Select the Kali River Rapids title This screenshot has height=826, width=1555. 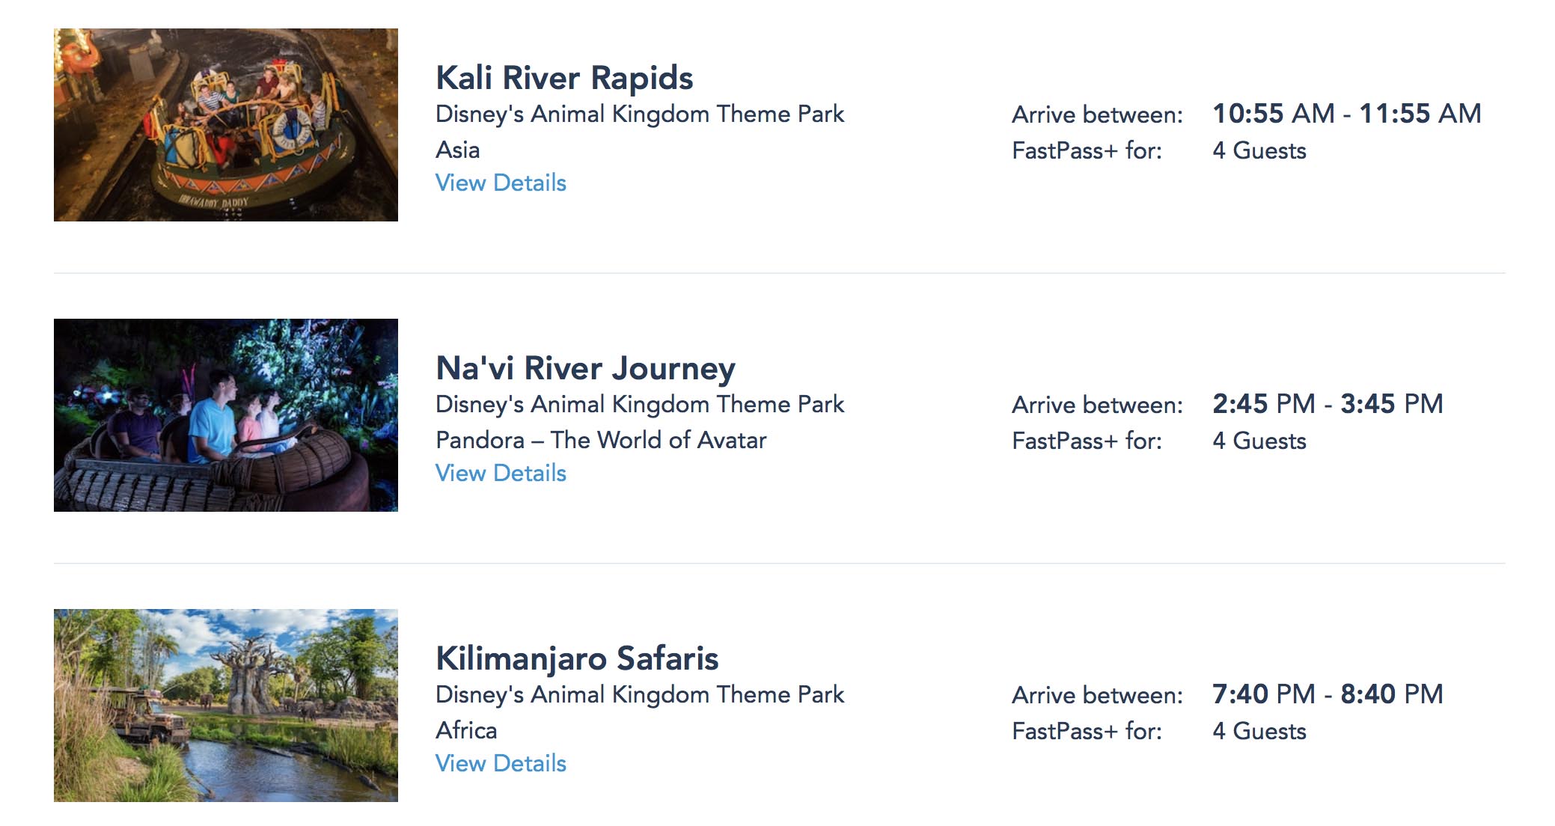click(564, 78)
